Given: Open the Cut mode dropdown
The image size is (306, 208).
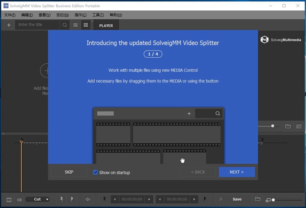Looking at the screenshot, I should 38,199.
